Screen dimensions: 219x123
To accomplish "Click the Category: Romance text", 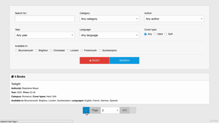I will [x=21, y=96].
